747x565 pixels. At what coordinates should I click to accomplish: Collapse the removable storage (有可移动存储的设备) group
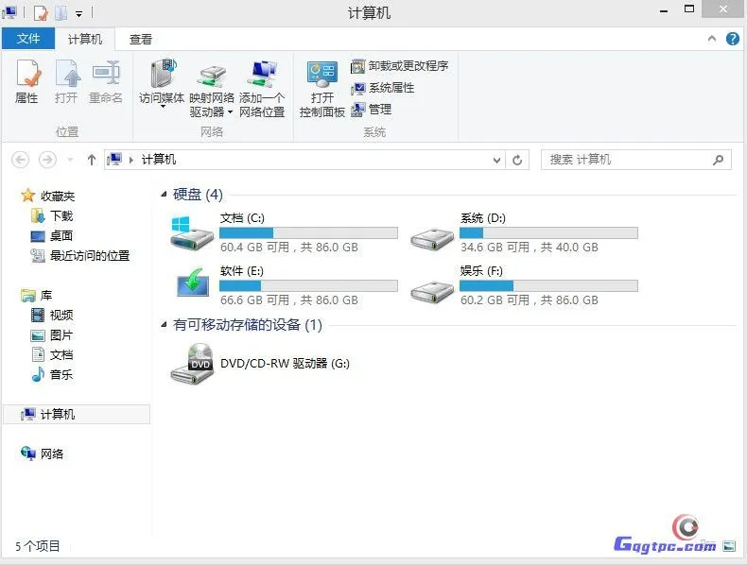(164, 325)
